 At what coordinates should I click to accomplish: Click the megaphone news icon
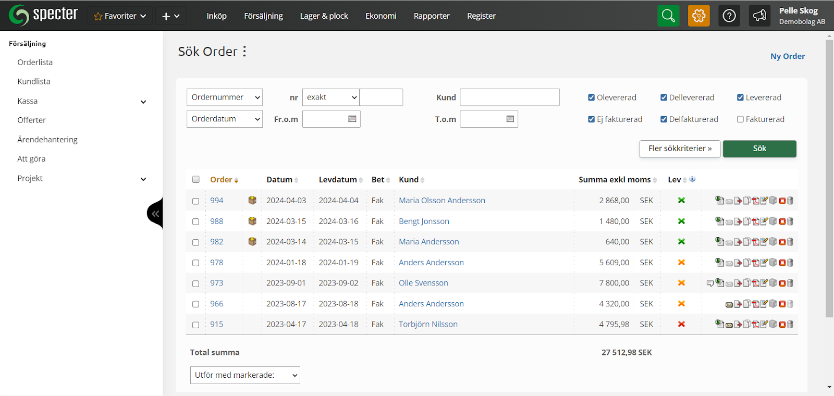point(759,16)
